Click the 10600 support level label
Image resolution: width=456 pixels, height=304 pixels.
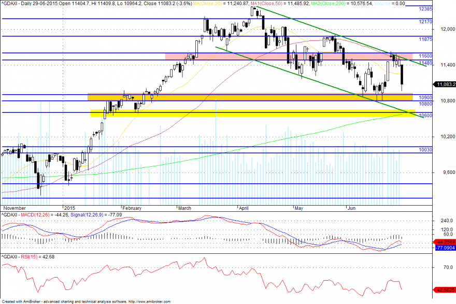pos(425,115)
